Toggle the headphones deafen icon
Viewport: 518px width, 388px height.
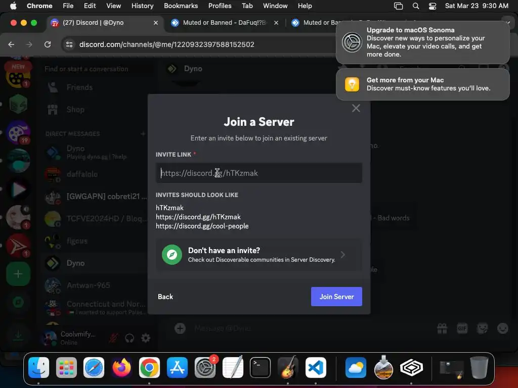pyautogui.click(x=129, y=338)
